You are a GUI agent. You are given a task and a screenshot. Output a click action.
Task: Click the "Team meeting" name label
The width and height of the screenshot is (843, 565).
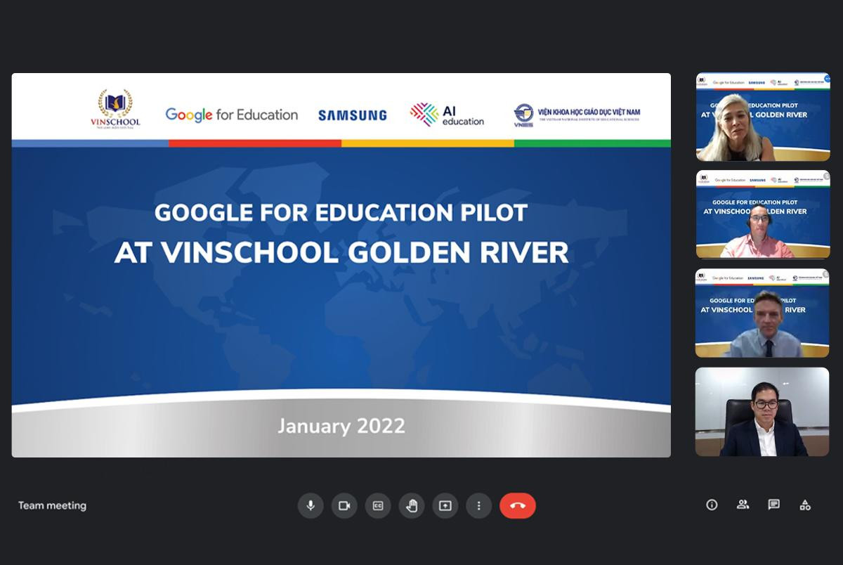(52, 505)
